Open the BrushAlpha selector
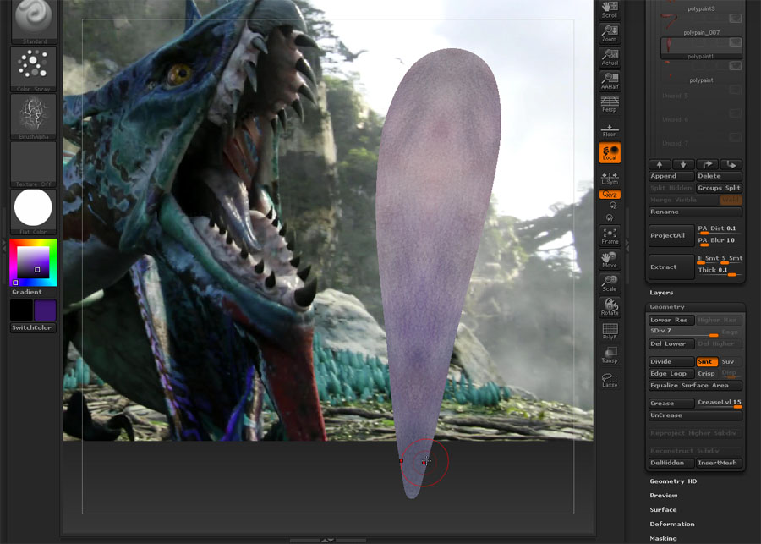Screen dimensions: 761x544 point(34,117)
